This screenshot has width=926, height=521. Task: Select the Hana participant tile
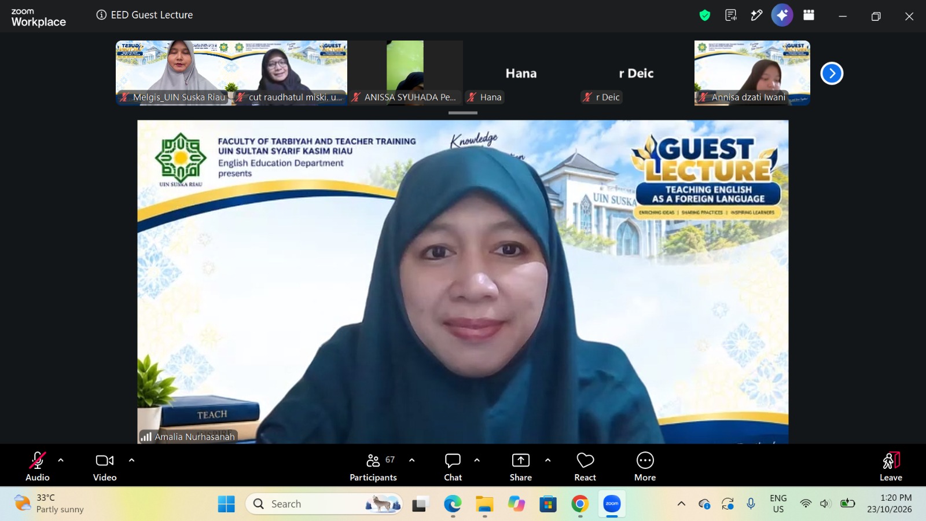521,73
